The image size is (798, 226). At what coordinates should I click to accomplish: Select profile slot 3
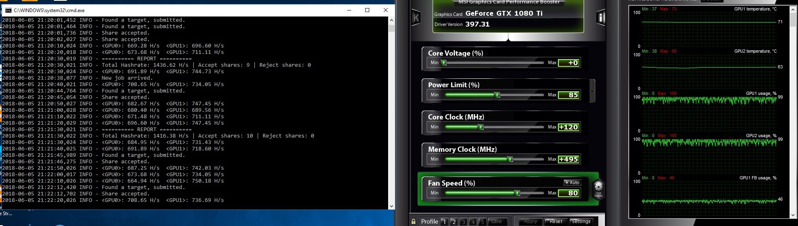[x=463, y=222]
